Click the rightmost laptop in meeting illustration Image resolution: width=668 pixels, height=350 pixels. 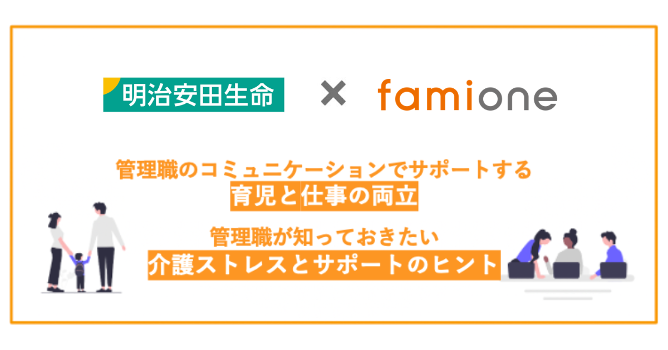pyautogui.click(x=613, y=270)
